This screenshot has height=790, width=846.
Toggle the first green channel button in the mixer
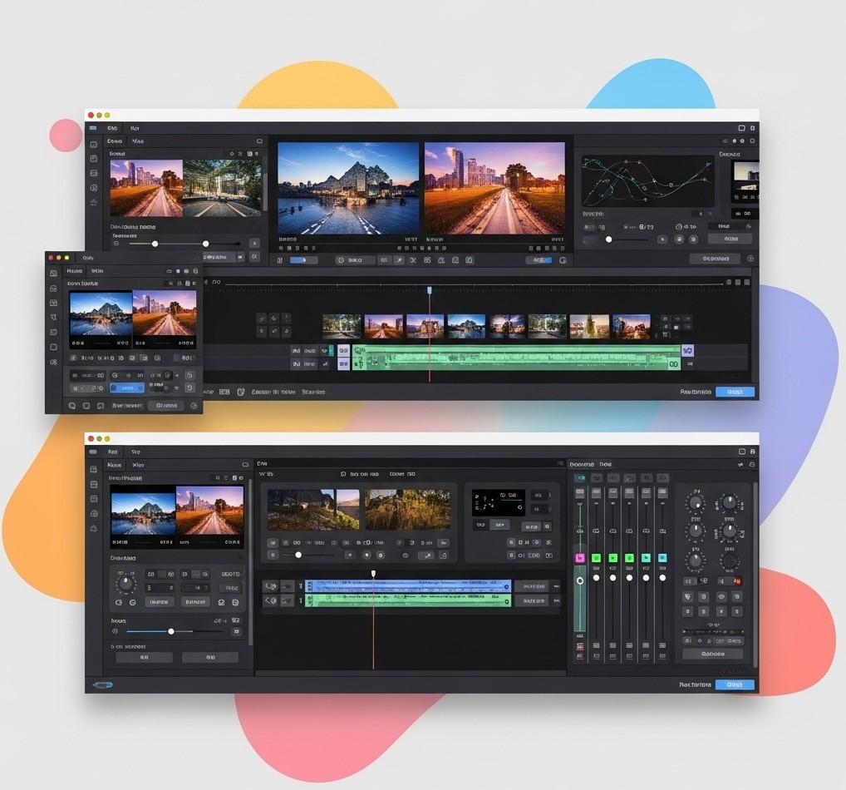click(x=596, y=558)
